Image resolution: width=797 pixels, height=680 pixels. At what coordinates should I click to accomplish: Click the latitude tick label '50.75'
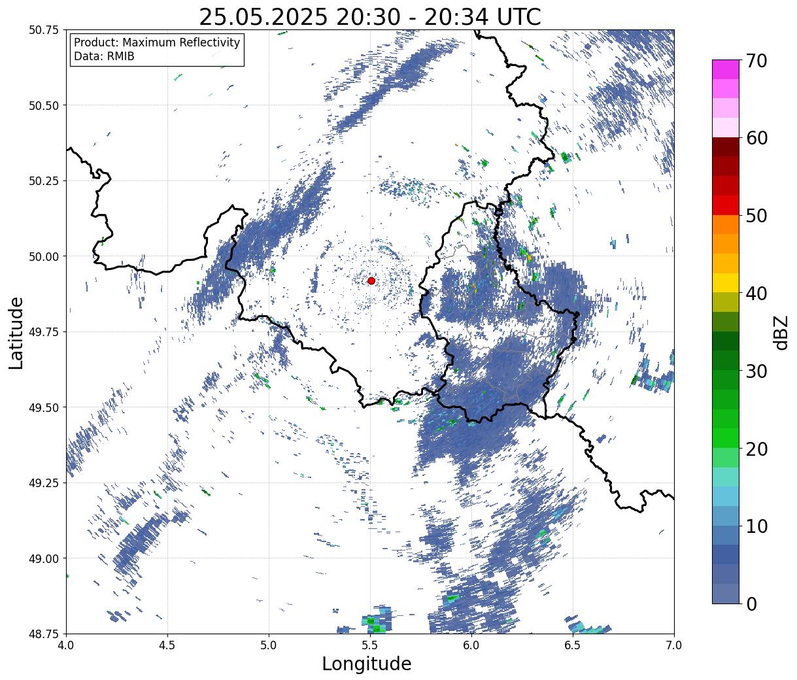[x=43, y=30]
